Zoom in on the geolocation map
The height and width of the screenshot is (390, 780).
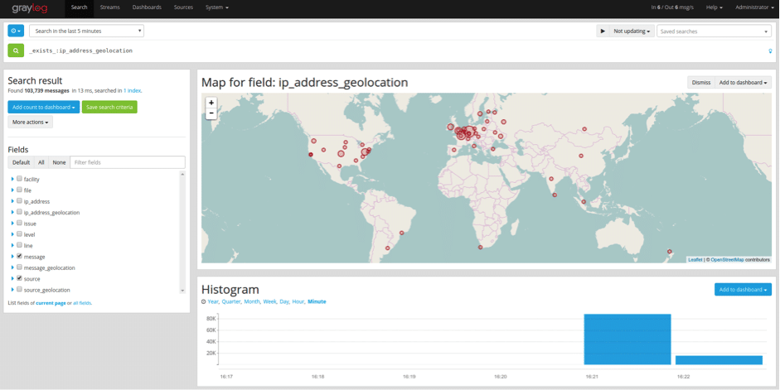coord(211,103)
